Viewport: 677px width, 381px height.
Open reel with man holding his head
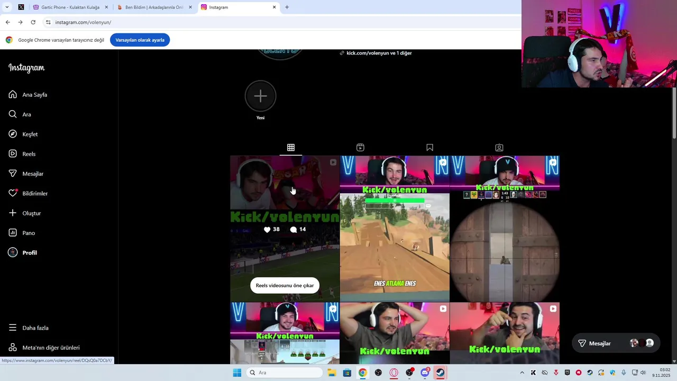[x=395, y=333]
